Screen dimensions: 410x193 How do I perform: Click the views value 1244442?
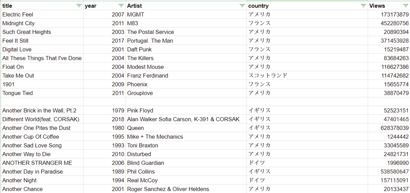389,137
